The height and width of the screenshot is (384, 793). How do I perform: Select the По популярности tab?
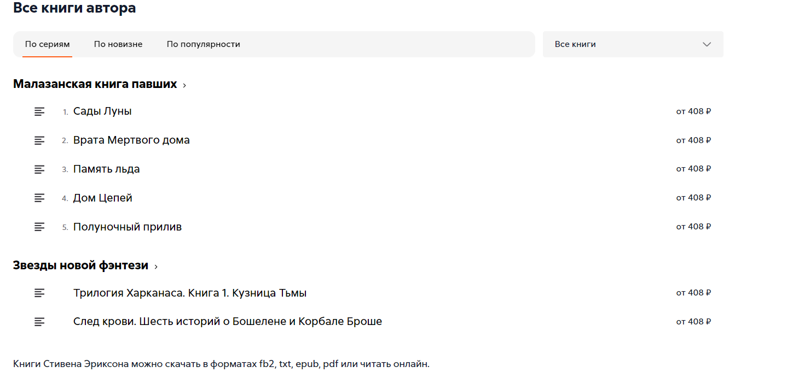(x=204, y=44)
